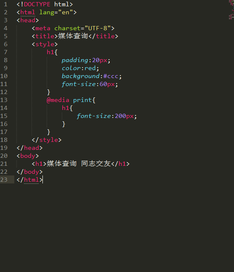Click the closing h1 tag on line 21
The width and height of the screenshot is (234, 272).
tap(121, 164)
